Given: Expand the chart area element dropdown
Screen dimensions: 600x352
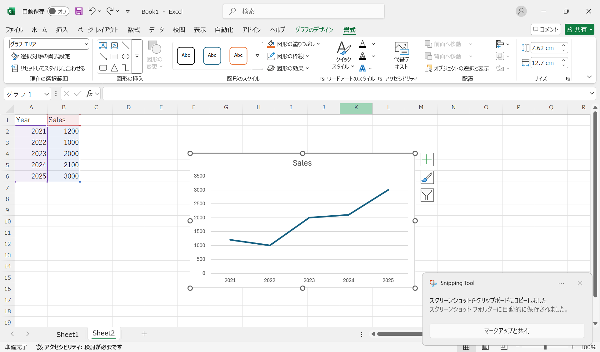Looking at the screenshot, I should click(x=86, y=44).
